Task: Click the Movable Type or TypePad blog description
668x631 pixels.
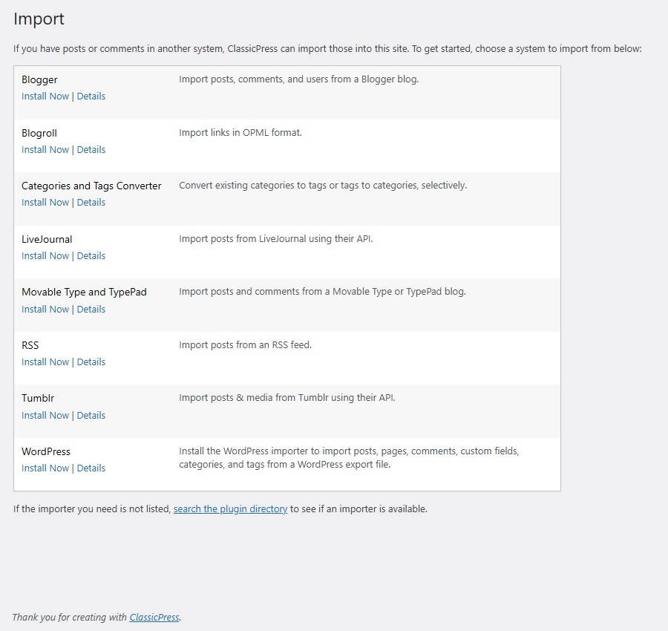Action: (322, 292)
